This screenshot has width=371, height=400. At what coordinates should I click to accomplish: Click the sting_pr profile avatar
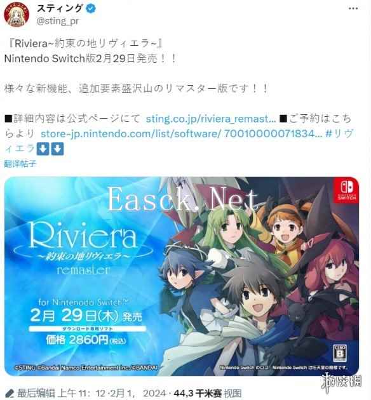(x=17, y=15)
